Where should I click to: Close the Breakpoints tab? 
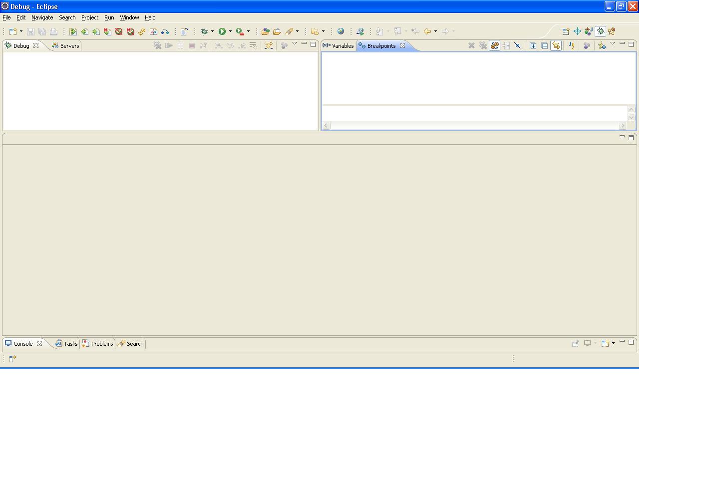pyautogui.click(x=402, y=45)
